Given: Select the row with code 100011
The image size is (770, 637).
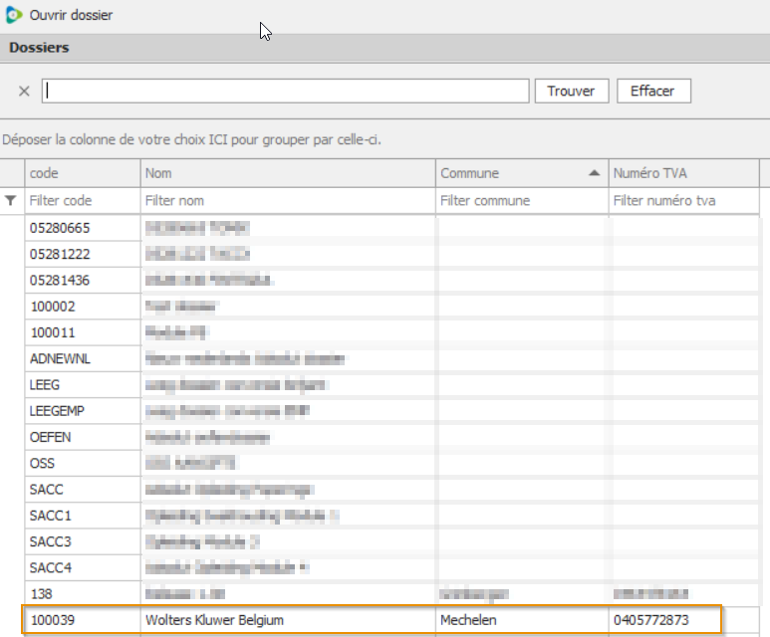Looking at the screenshot, I should [x=391, y=332].
